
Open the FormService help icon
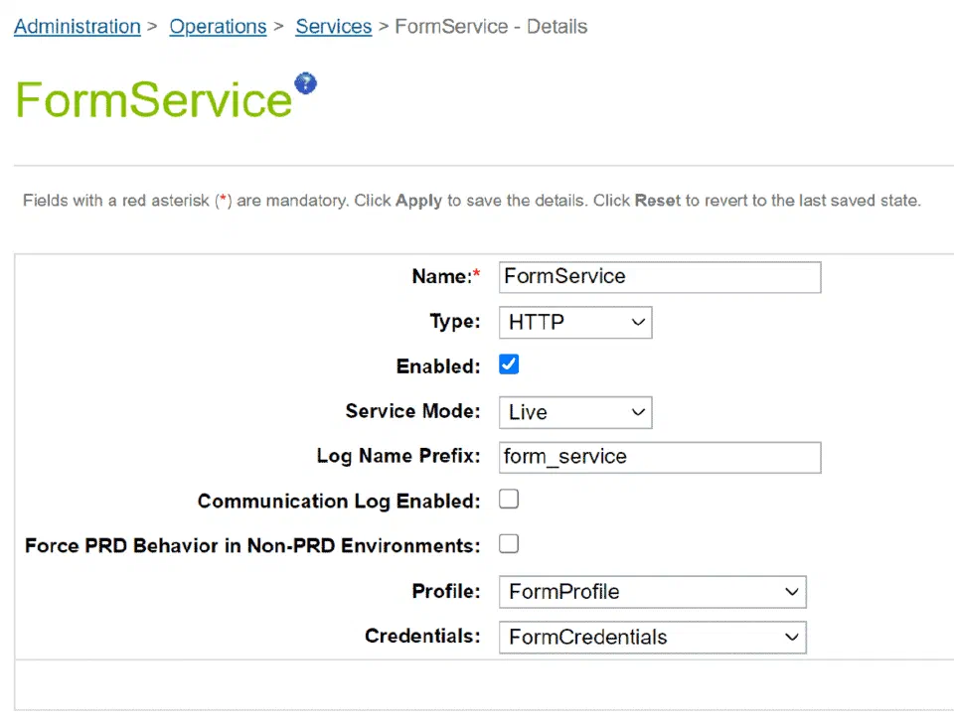[x=305, y=83]
